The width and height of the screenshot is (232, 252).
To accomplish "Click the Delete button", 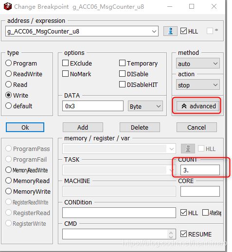I will [x=140, y=127].
